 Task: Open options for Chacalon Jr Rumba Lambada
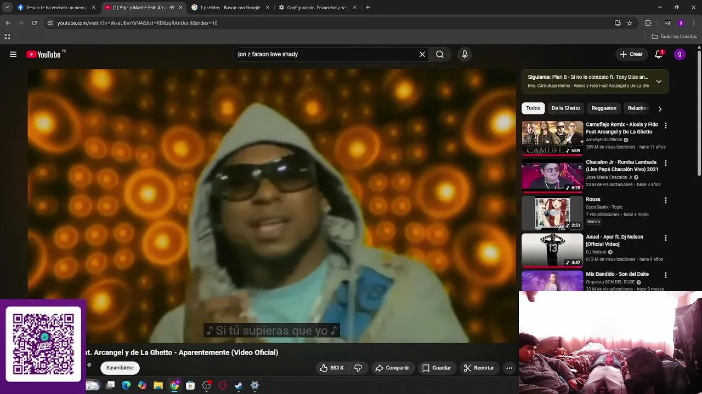coord(666,163)
